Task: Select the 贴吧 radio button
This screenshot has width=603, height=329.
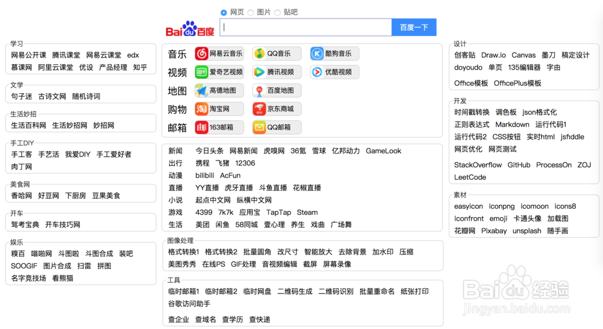Action: [x=277, y=13]
